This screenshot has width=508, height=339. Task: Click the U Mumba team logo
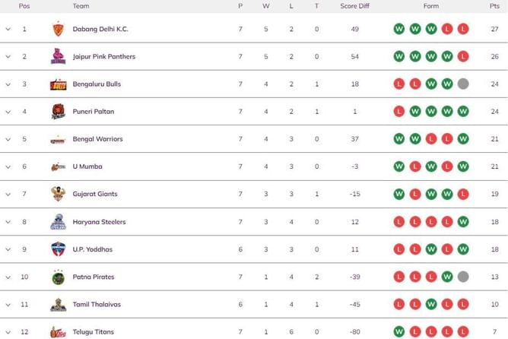(x=59, y=166)
